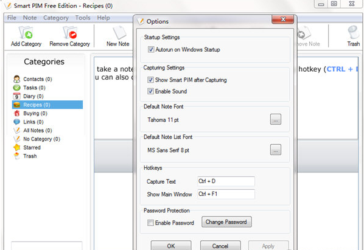
Task: Select the Starred category
Action: coord(27,147)
